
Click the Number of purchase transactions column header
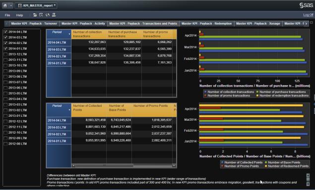[x=124, y=34]
